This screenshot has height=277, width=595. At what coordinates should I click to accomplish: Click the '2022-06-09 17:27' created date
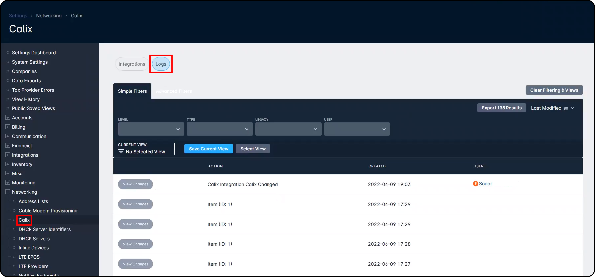[389, 264]
